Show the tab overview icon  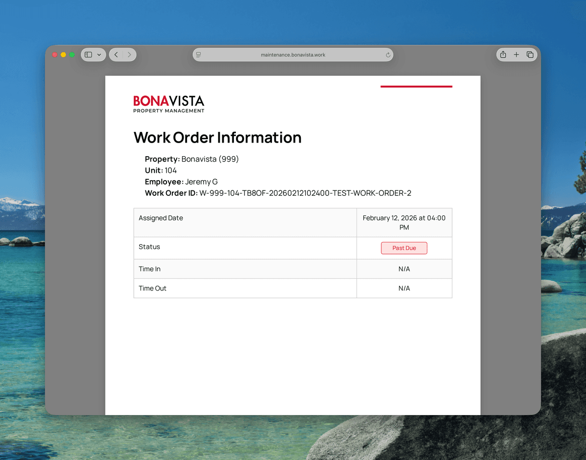pyautogui.click(x=530, y=55)
